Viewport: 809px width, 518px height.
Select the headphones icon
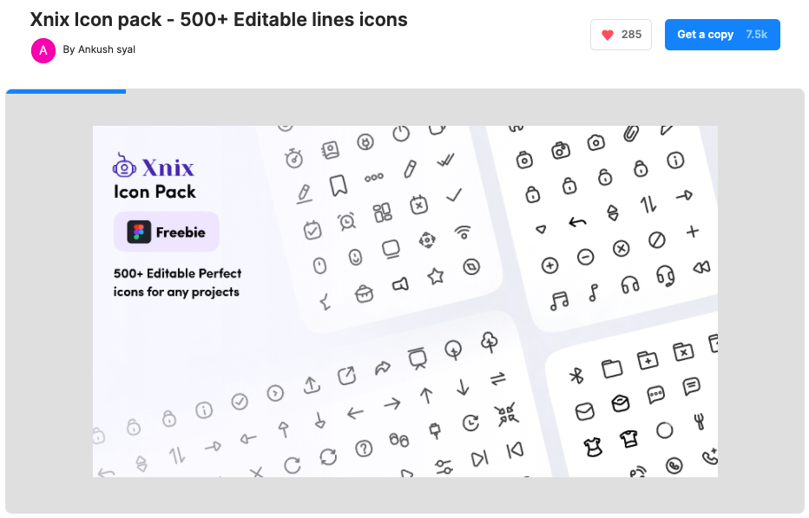tap(629, 285)
